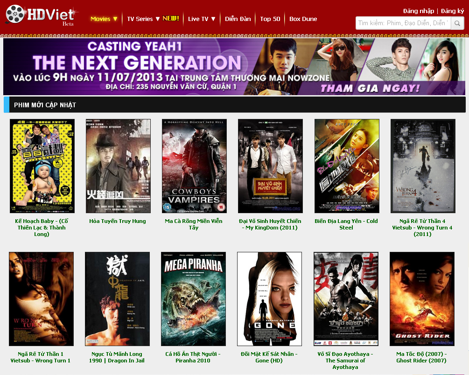Expand the Movies dropdown menu
Image resolution: width=469 pixels, height=375 pixels.
point(104,19)
